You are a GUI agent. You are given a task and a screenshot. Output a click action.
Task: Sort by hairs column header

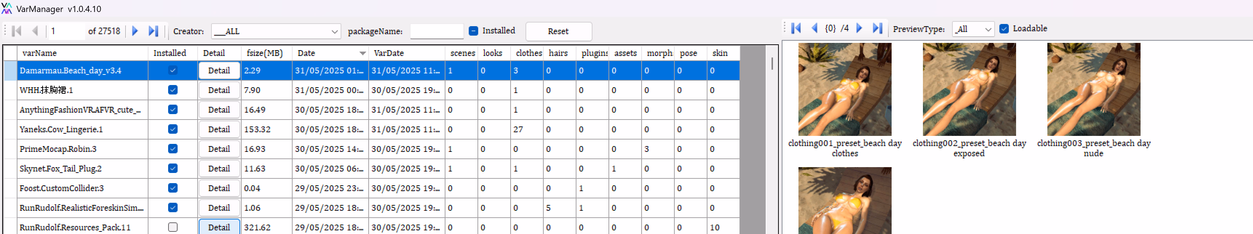click(x=560, y=53)
